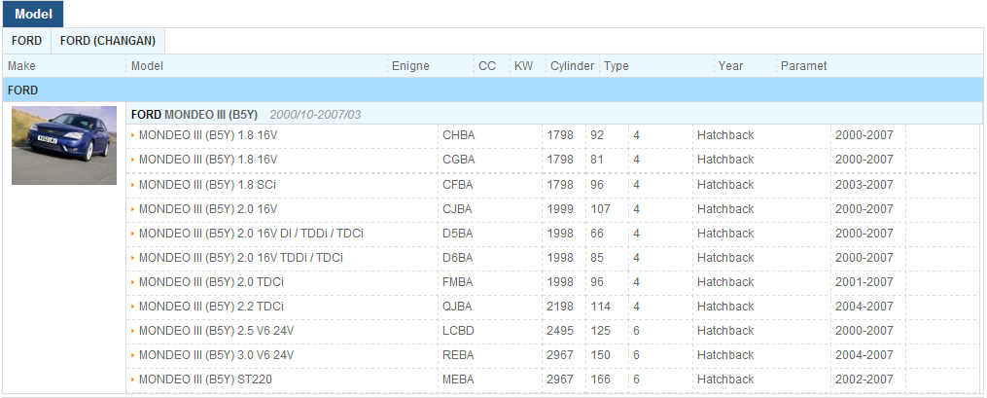Open the Model tab
The width and height of the screenshot is (987, 398).
(x=33, y=14)
